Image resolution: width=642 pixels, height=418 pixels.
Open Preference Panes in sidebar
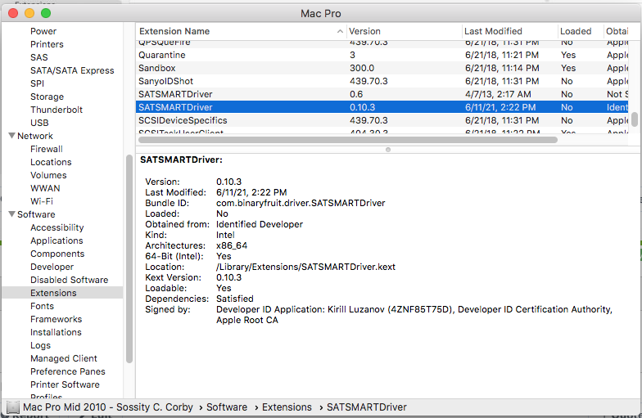67,371
